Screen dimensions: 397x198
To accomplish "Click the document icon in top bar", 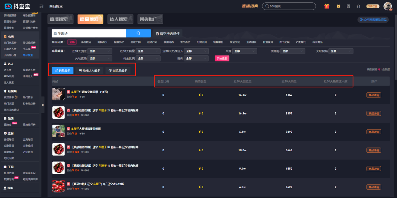I will coord(348,6).
